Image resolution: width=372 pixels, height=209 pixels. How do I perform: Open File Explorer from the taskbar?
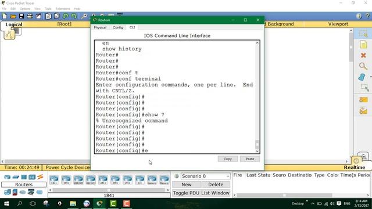(73, 204)
